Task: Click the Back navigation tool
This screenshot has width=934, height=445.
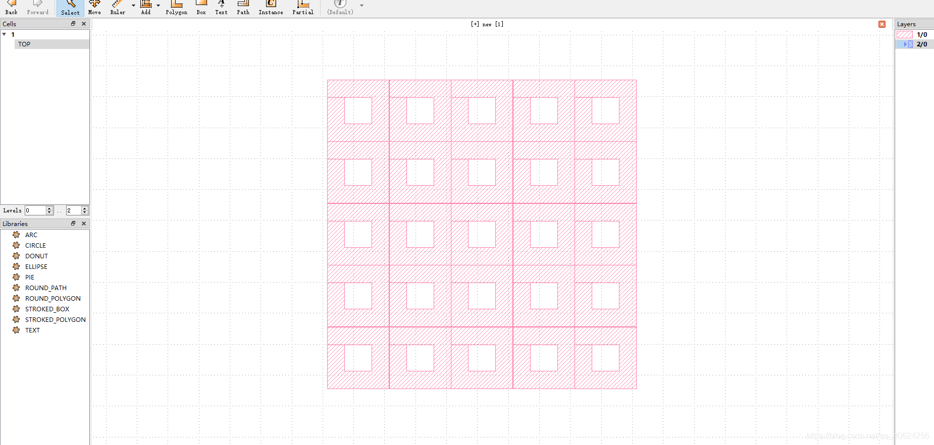Action: pos(11,8)
